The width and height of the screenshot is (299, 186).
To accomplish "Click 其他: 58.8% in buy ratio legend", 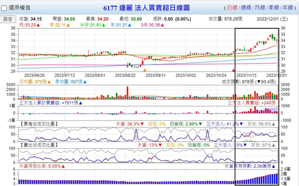I will click(x=261, y=124).
